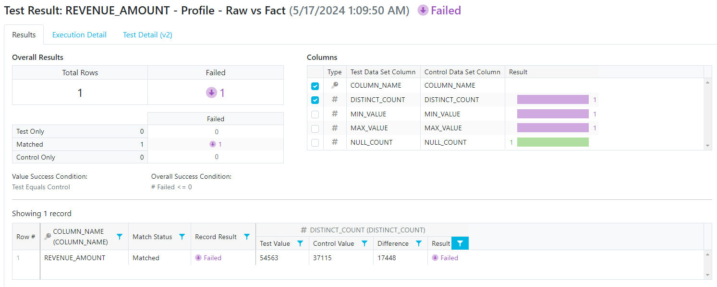Click the purple MIN_VALUE result bar

click(x=553, y=114)
